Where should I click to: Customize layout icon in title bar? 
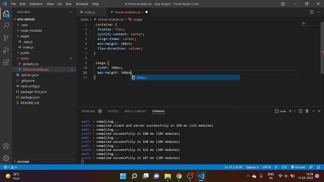(x=283, y=4)
